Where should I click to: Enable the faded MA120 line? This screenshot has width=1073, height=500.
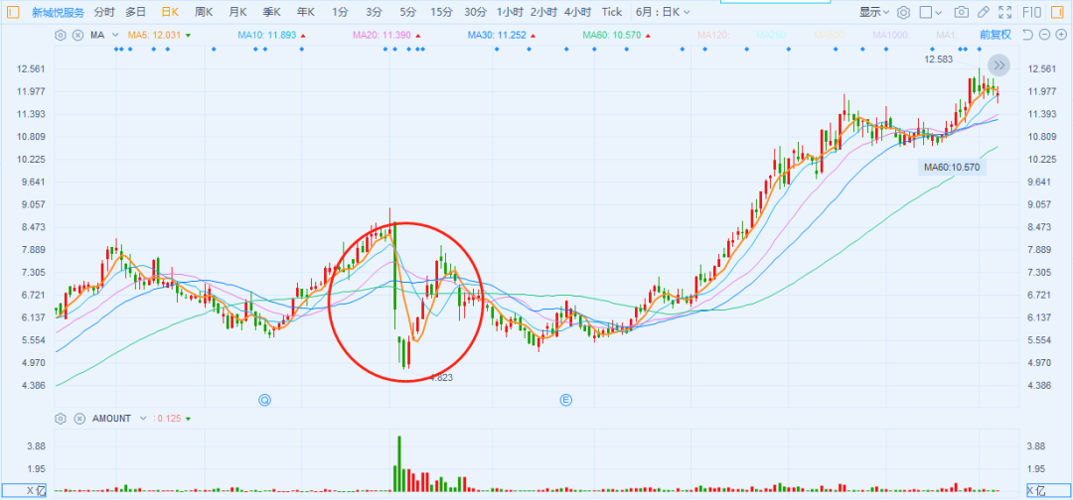pyautogui.click(x=713, y=35)
